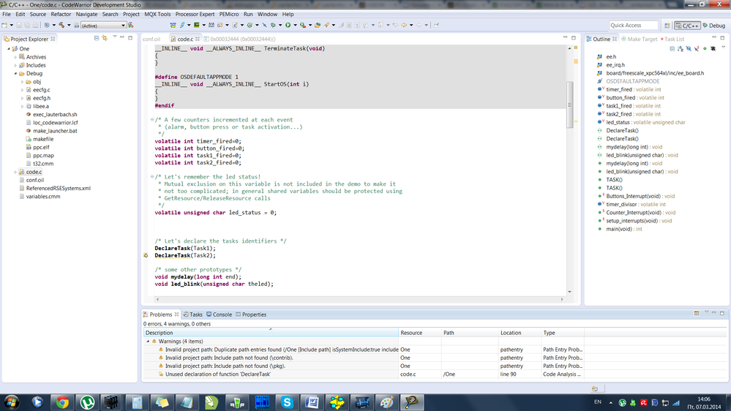731x411 pixels.
Task: Click the External Tools run icon
Action: coord(303,25)
